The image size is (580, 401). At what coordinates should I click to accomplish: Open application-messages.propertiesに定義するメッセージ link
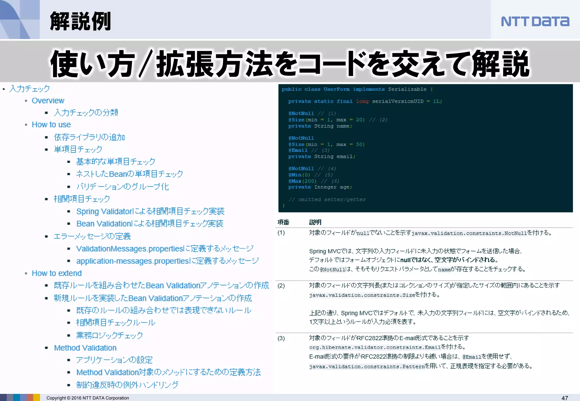click(x=168, y=261)
